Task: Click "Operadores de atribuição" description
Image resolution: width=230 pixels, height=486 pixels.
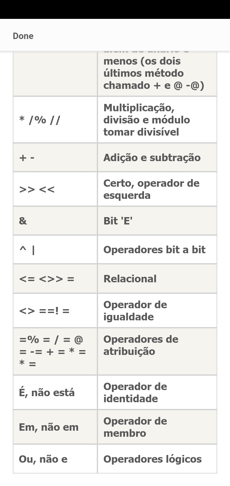Action: point(141,345)
